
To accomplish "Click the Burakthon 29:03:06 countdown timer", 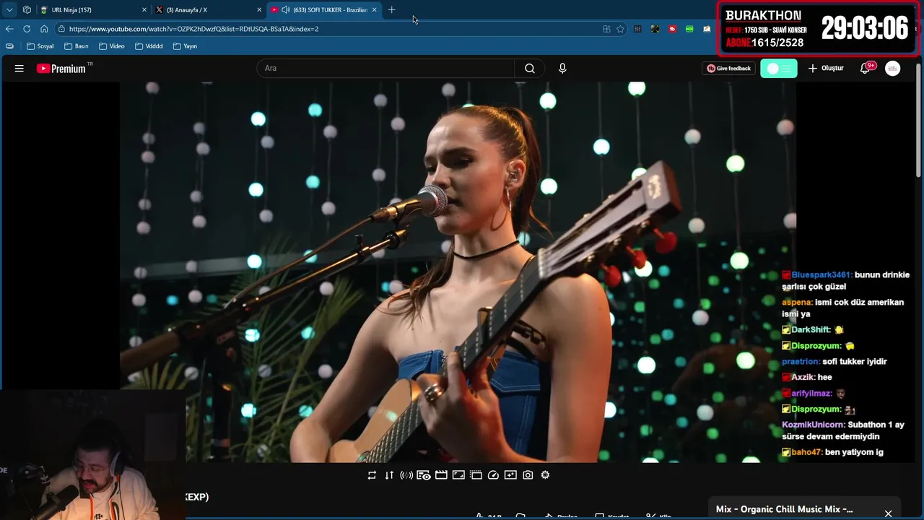I will [865, 28].
